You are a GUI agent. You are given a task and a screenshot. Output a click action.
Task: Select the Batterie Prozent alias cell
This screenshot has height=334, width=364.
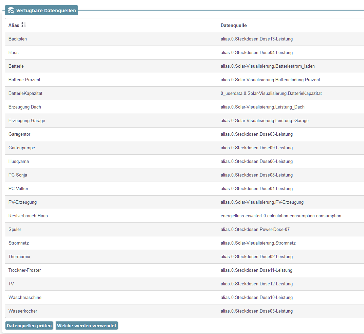[24, 80]
